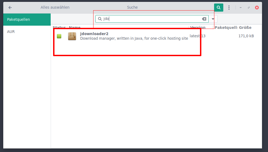
Task: Close the window with red X
Action: point(257,8)
